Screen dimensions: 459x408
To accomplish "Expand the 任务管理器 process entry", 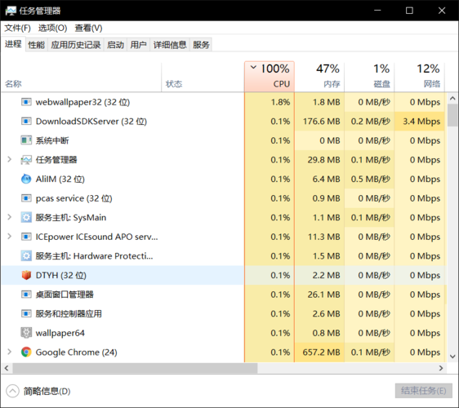I will (x=9, y=159).
